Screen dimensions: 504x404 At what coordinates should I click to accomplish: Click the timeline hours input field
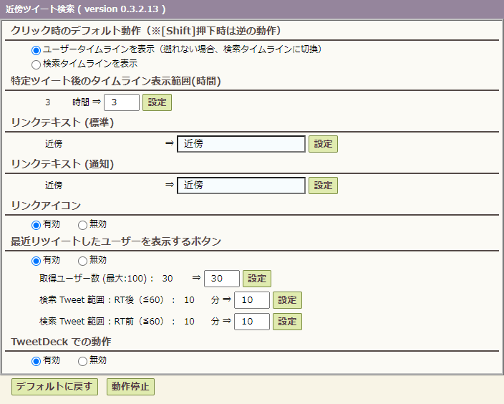tap(122, 102)
